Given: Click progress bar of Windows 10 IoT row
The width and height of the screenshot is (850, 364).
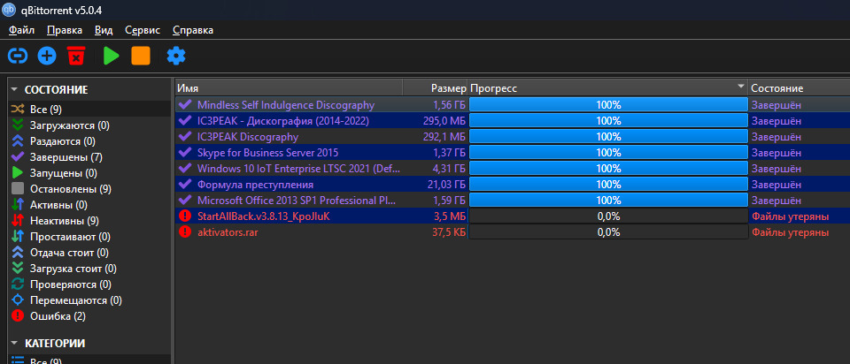Looking at the screenshot, I should point(608,168).
